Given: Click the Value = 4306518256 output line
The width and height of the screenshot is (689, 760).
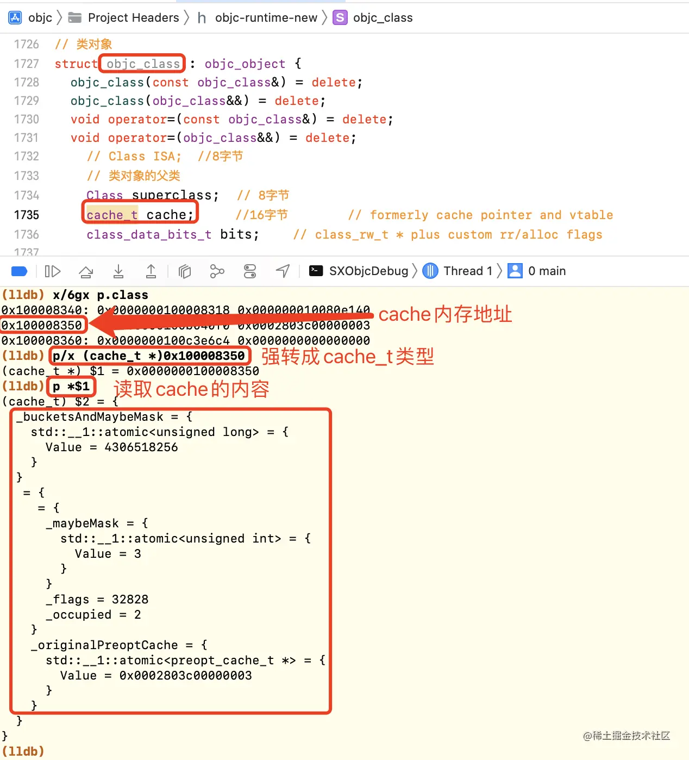Looking at the screenshot, I should (x=111, y=447).
